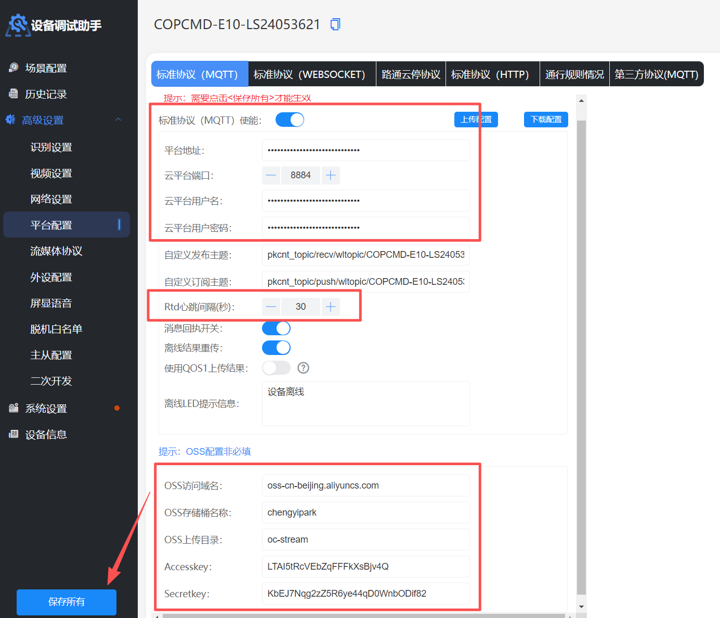The height and width of the screenshot is (618, 720).
Task: Click the 系统设置 sidebar icon
Action: tap(14, 408)
